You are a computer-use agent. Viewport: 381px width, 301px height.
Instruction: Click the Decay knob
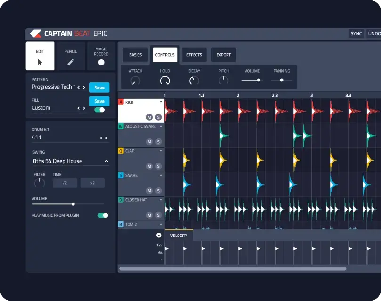click(x=194, y=81)
